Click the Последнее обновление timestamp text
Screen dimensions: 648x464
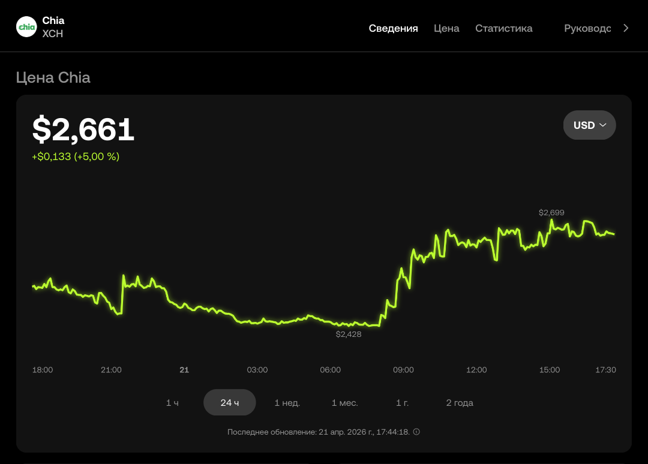pos(319,432)
